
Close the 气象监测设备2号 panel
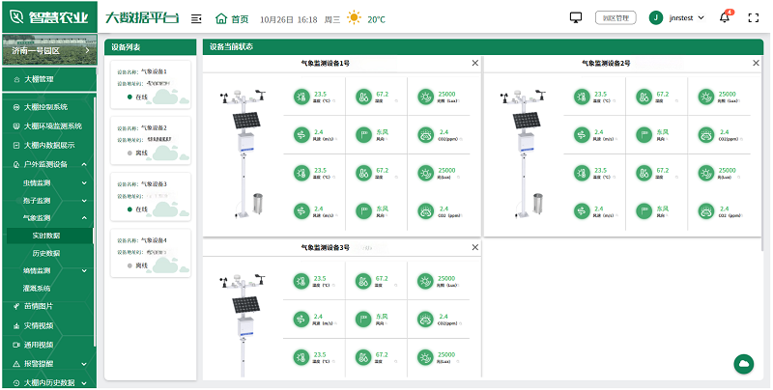click(758, 63)
